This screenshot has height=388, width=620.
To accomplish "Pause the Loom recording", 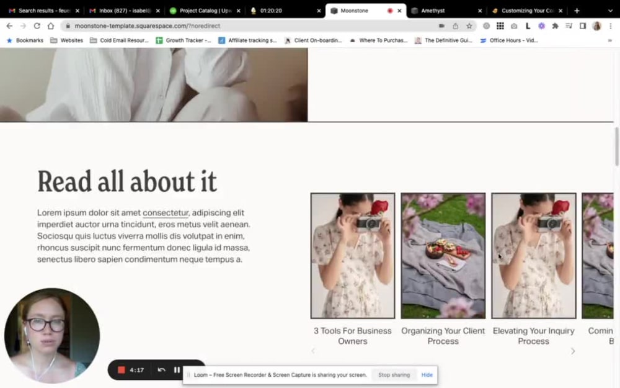I will coord(177,369).
